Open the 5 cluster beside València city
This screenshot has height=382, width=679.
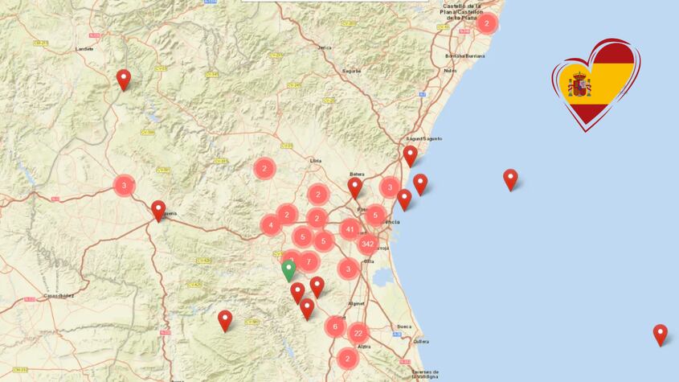[x=375, y=215]
